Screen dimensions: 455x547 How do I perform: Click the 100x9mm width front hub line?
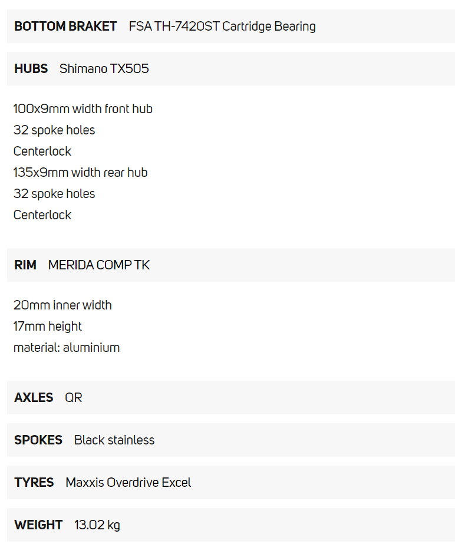83,109
